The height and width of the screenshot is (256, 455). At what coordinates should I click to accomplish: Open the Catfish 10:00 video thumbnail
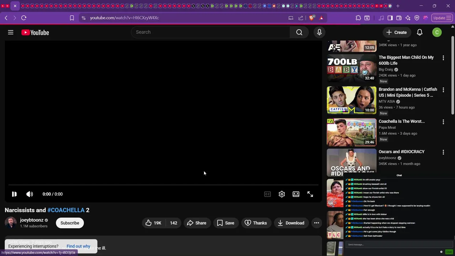click(352, 100)
